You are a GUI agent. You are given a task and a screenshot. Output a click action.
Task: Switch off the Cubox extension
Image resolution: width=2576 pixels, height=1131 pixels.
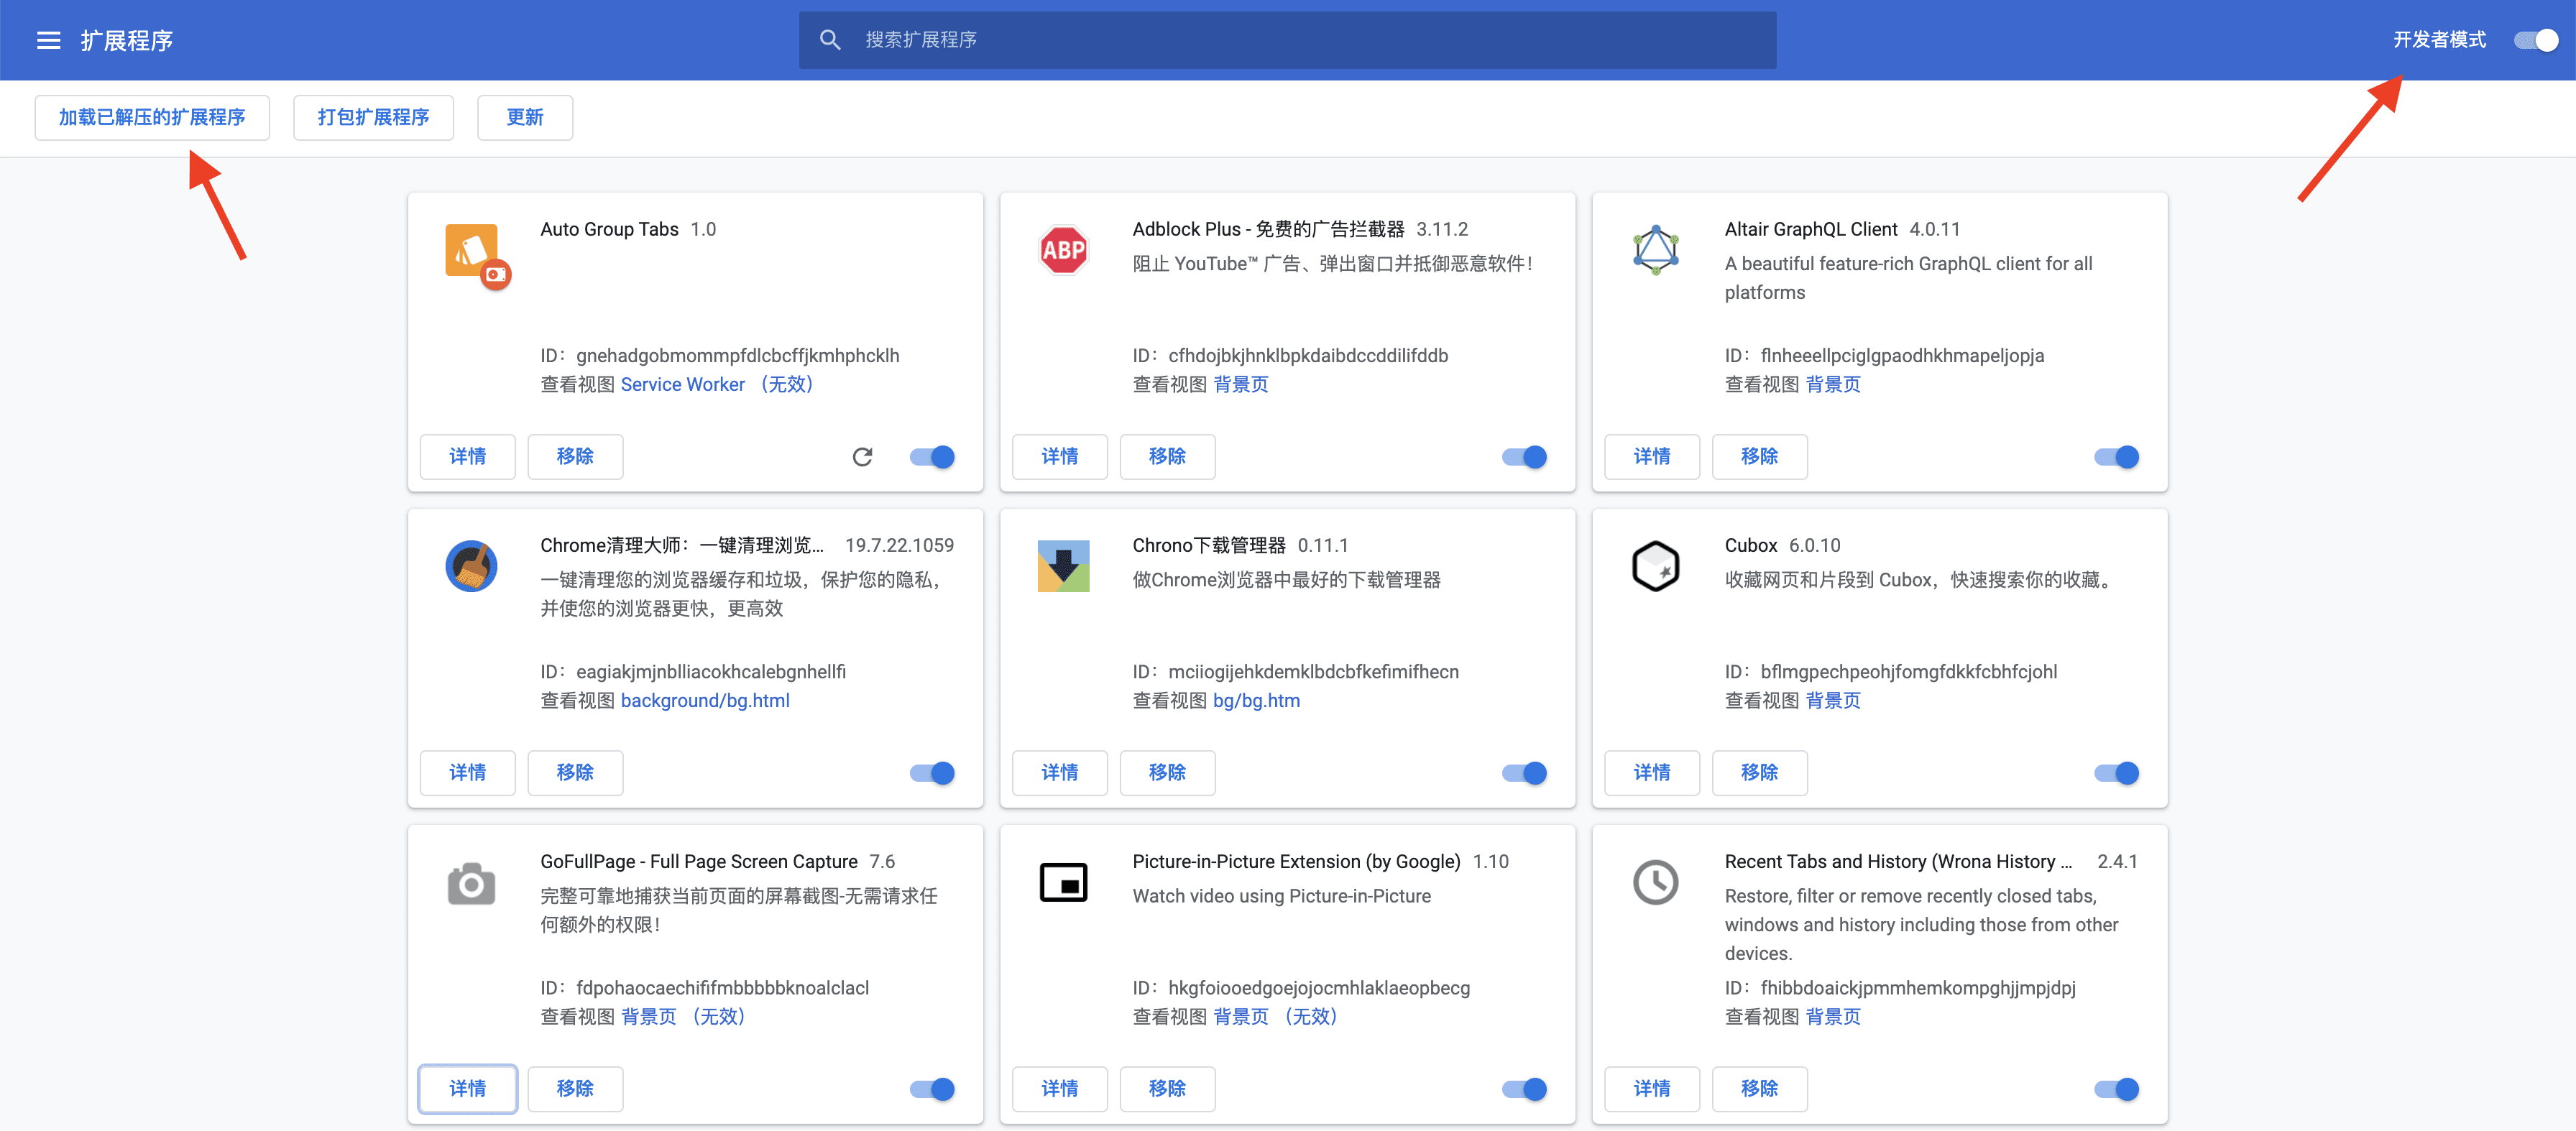coord(2116,773)
